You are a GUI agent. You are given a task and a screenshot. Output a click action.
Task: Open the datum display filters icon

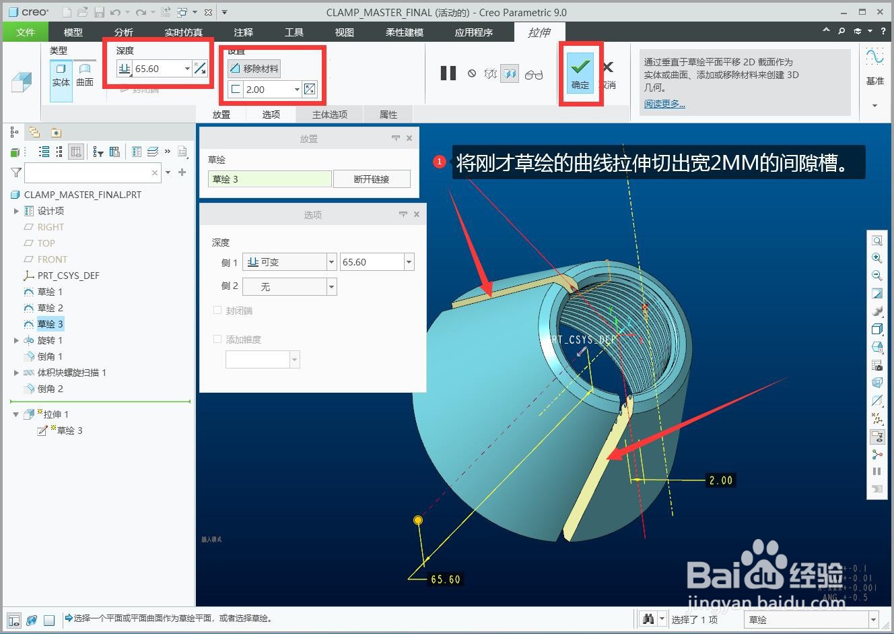[x=877, y=418]
